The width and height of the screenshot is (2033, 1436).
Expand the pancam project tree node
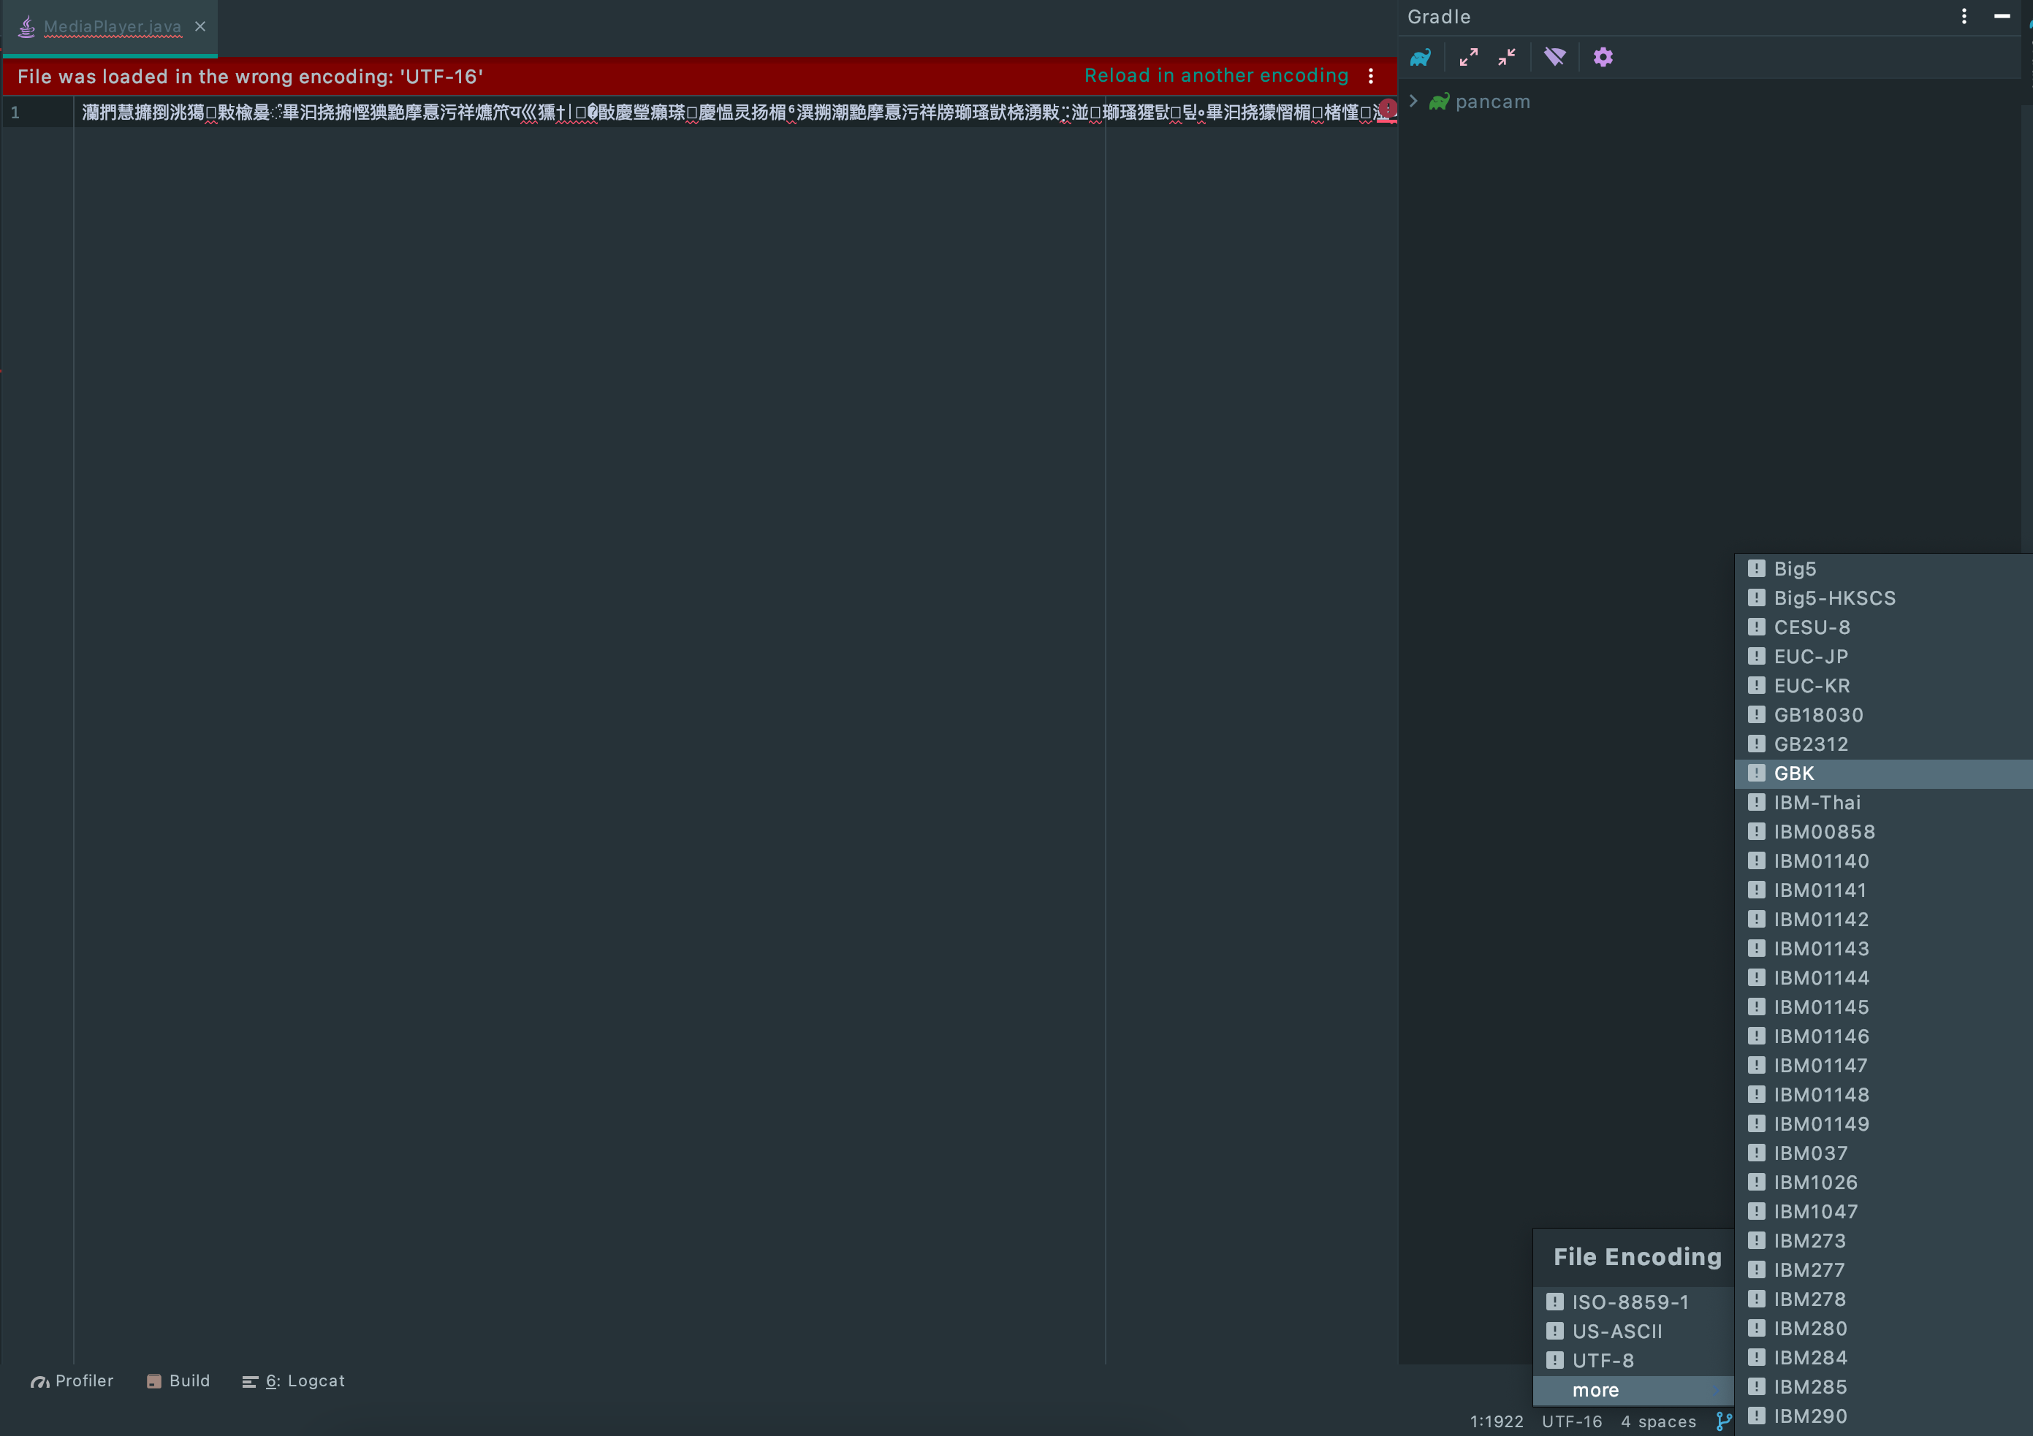pos(1414,101)
